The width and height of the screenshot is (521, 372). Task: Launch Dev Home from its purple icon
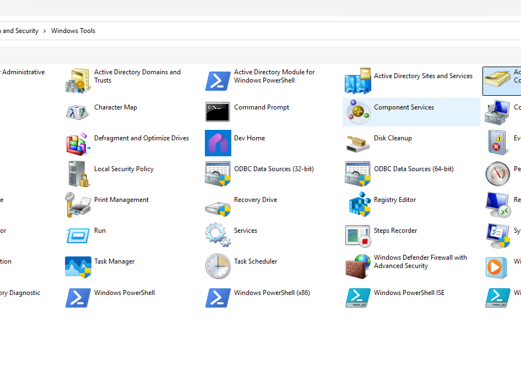click(218, 143)
